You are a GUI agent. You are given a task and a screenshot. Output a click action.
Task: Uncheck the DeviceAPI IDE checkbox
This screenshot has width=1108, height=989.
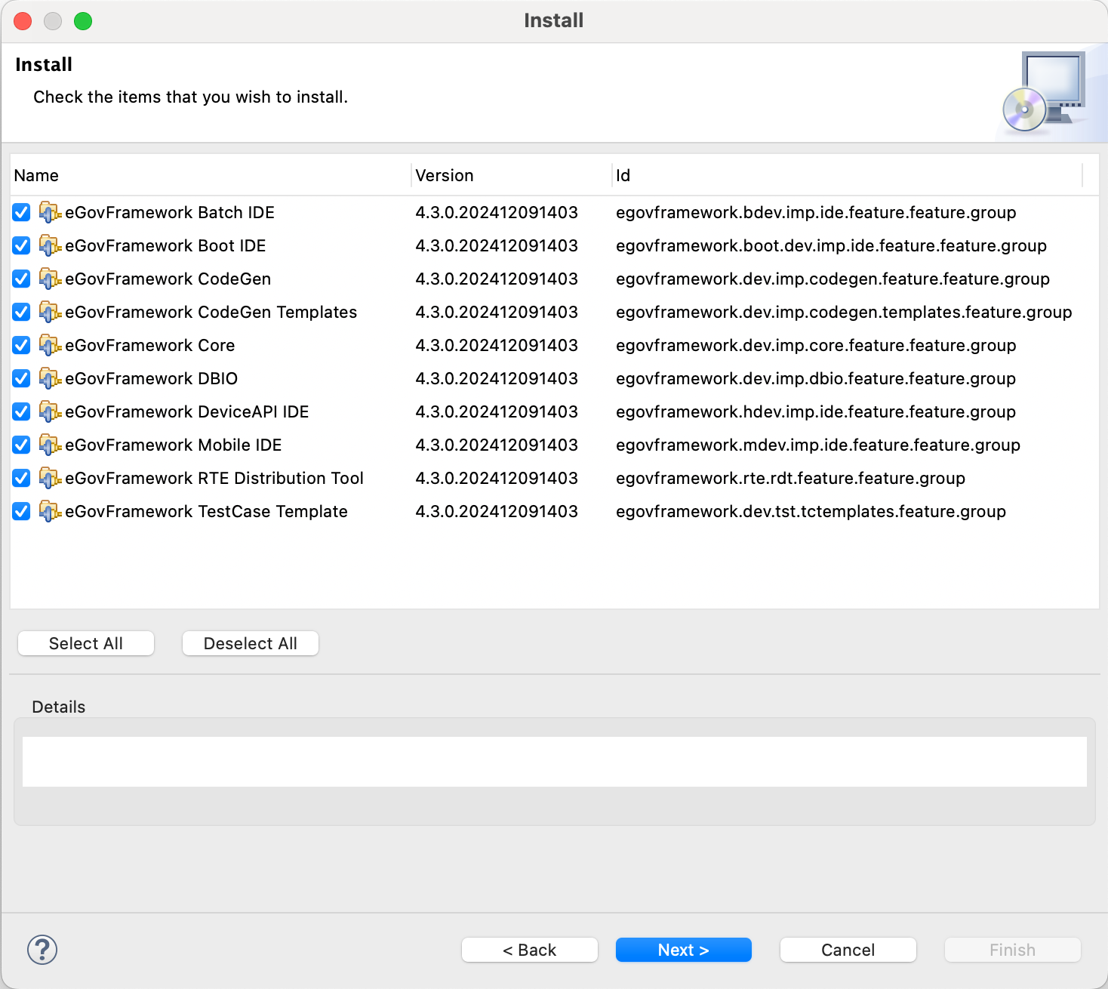click(x=21, y=412)
